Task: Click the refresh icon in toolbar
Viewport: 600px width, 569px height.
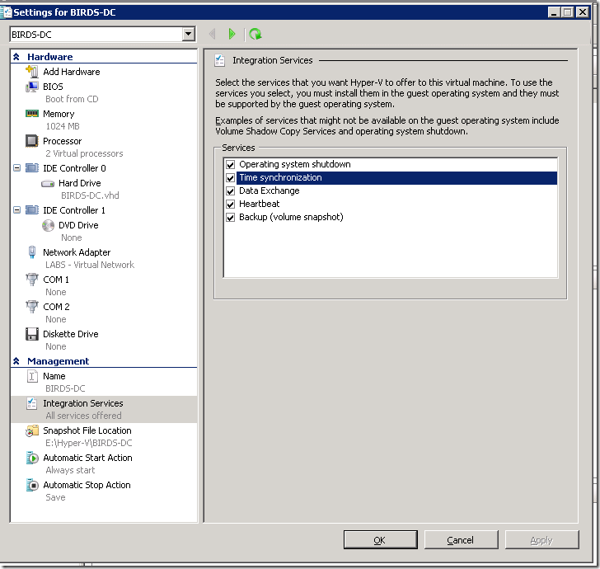Action: pos(255,34)
